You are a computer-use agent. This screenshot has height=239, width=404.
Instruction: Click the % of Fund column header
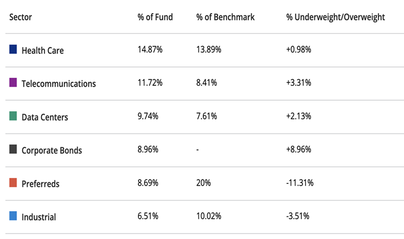click(155, 17)
